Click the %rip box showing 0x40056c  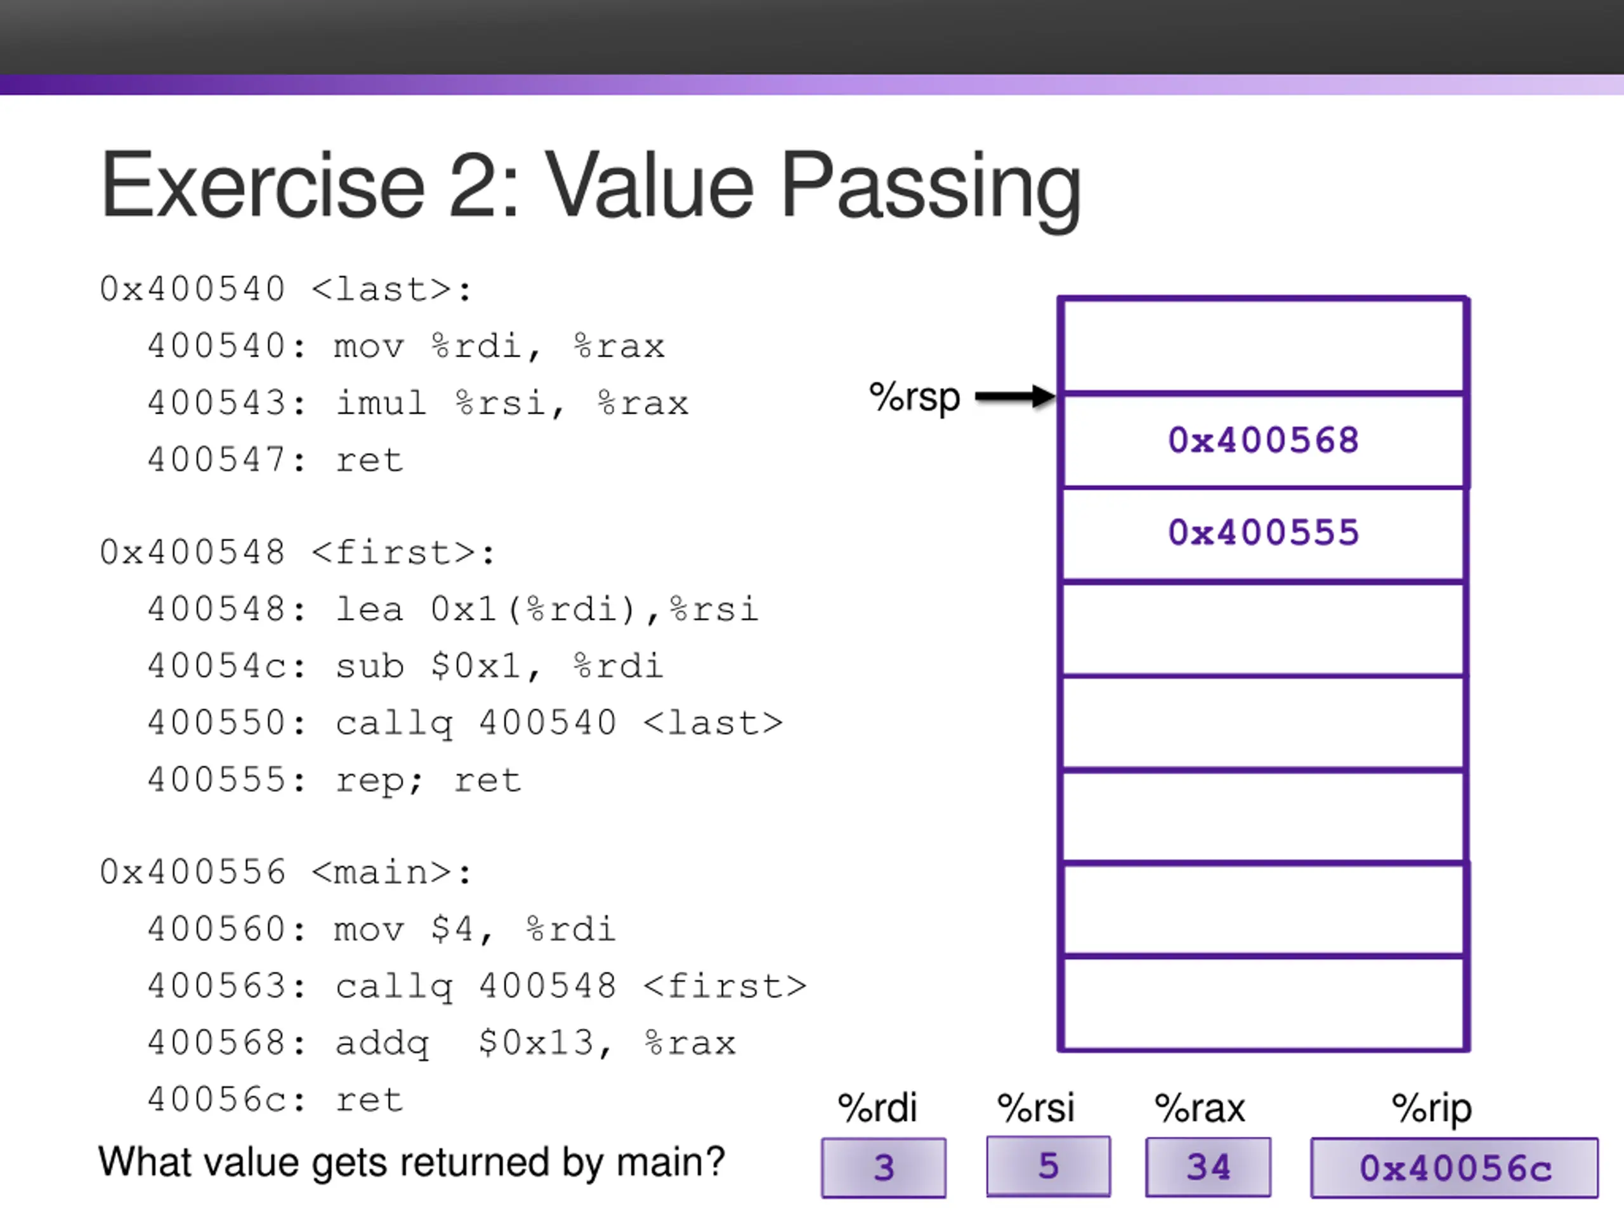click(1455, 1168)
